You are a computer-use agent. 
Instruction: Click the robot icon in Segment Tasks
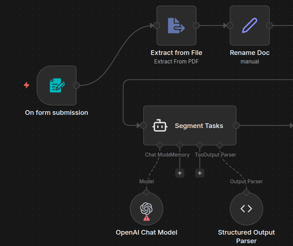click(160, 125)
